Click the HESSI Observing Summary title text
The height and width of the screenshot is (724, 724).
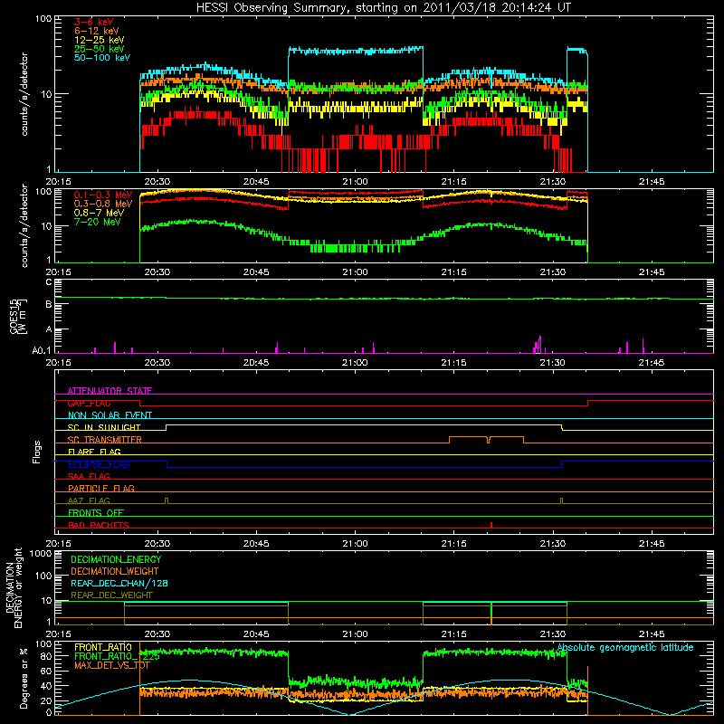tap(383, 8)
